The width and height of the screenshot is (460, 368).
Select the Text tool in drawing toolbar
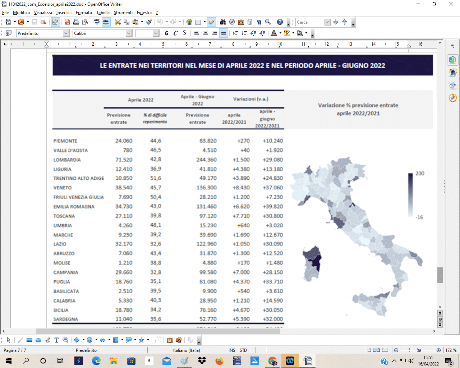tap(56, 340)
